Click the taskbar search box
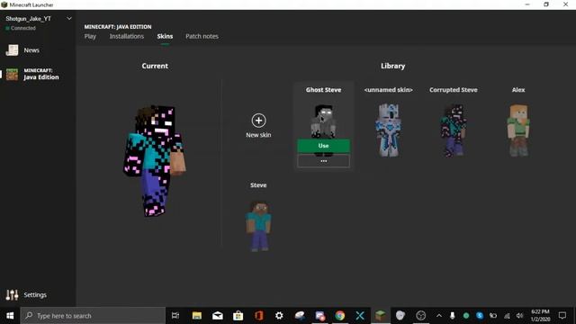Viewport: 576px width, 324px height. click(x=93, y=316)
